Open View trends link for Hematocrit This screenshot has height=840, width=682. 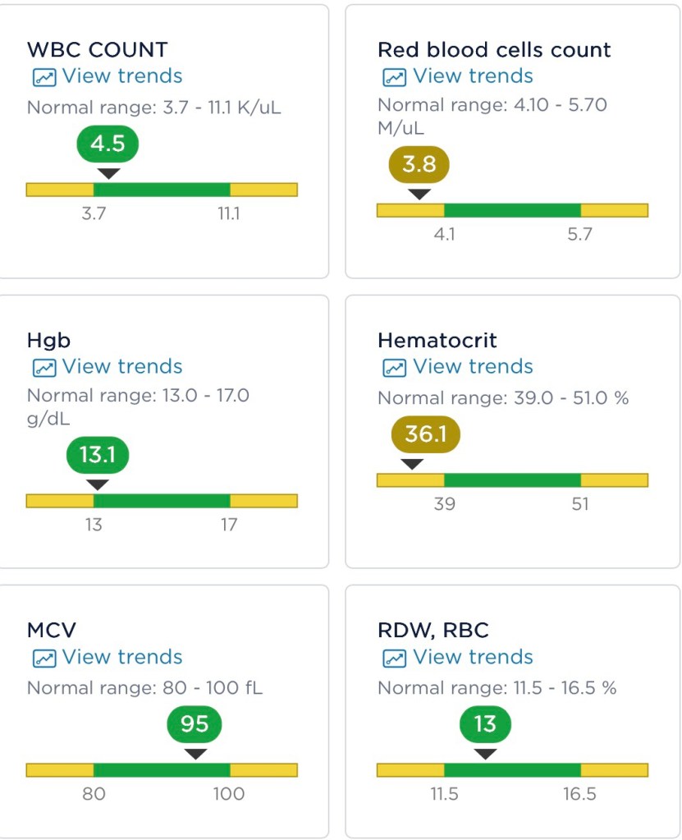click(x=473, y=367)
